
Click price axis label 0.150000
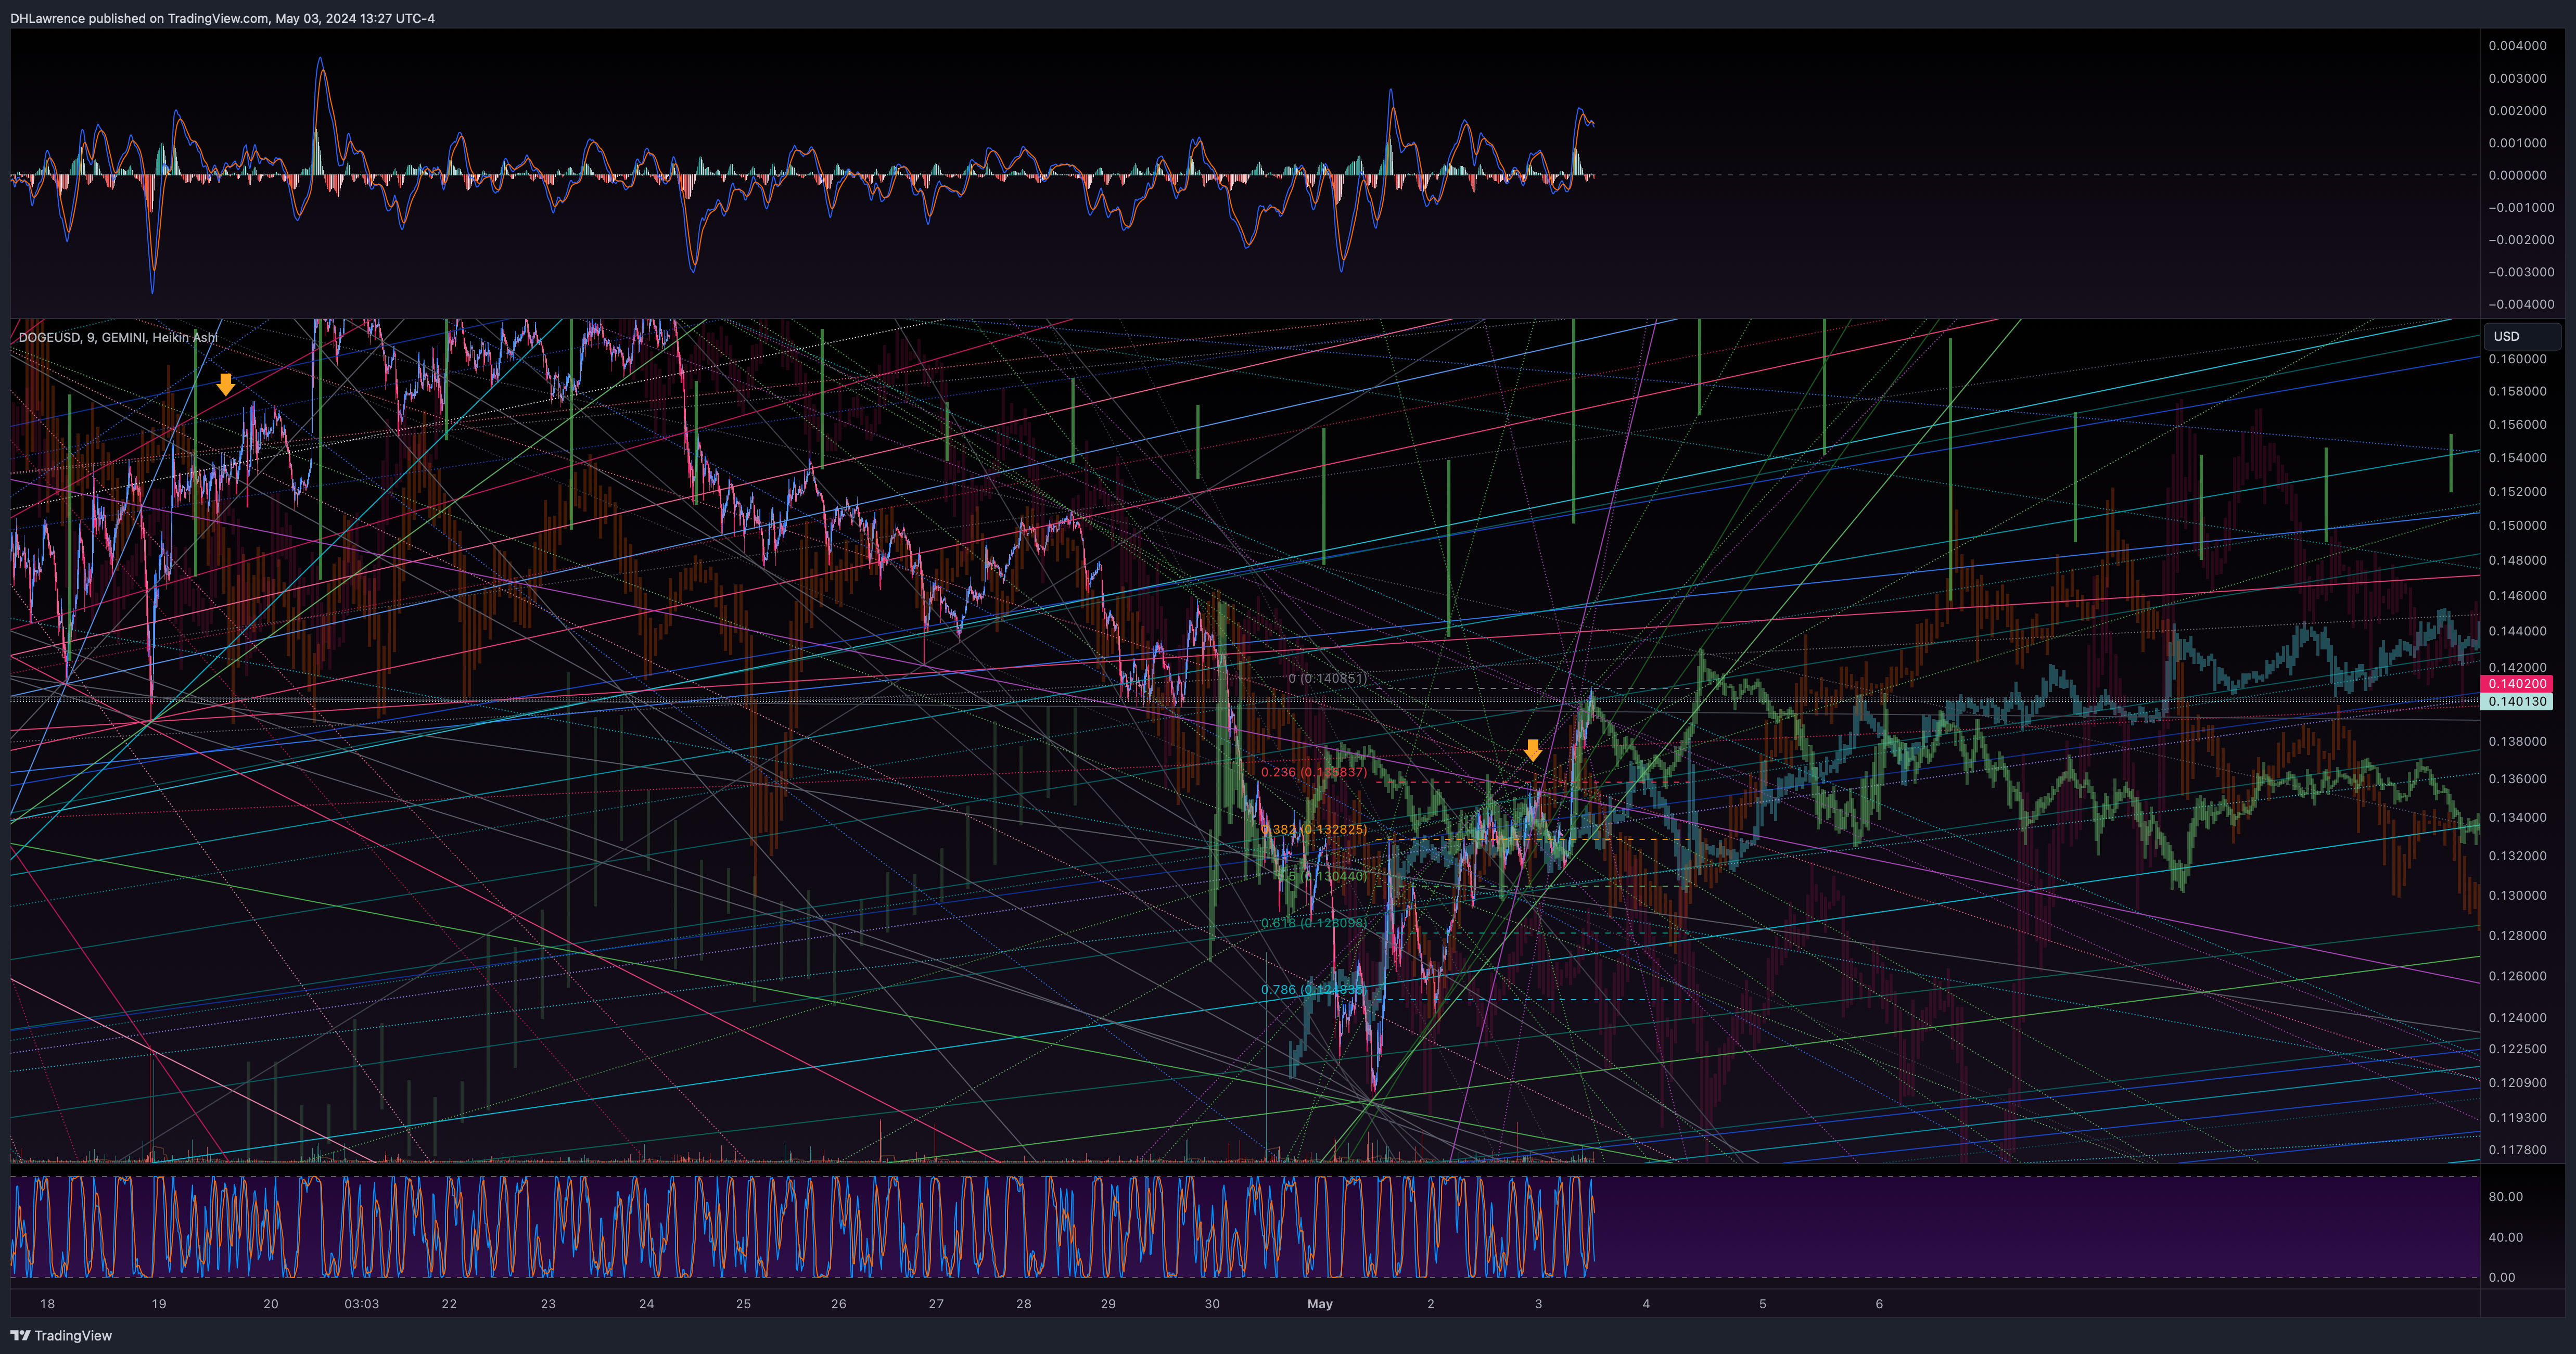(2518, 525)
